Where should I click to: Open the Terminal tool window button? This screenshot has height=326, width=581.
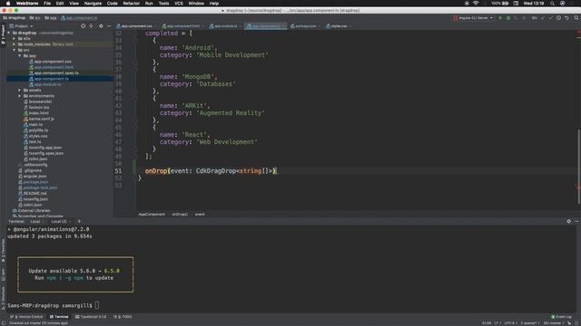59,317
